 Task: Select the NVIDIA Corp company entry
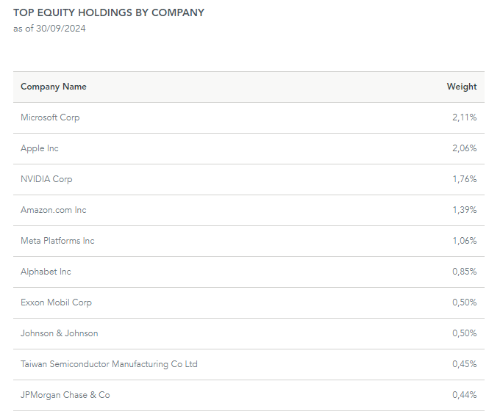click(x=46, y=179)
